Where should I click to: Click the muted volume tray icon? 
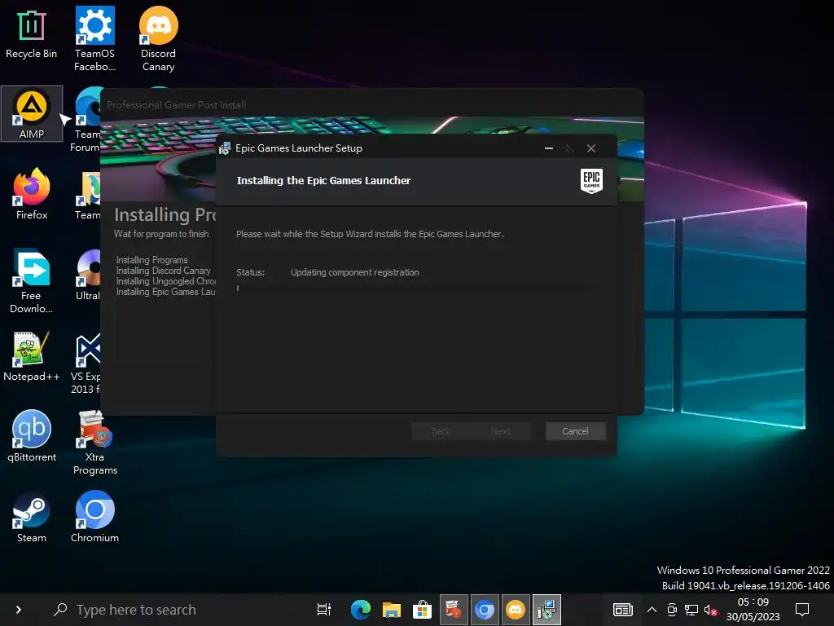click(x=711, y=610)
